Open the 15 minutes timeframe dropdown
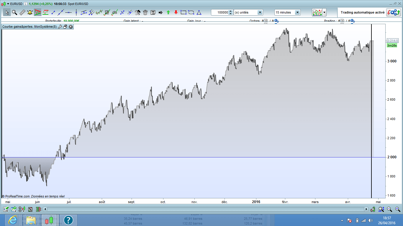 tap(287, 12)
